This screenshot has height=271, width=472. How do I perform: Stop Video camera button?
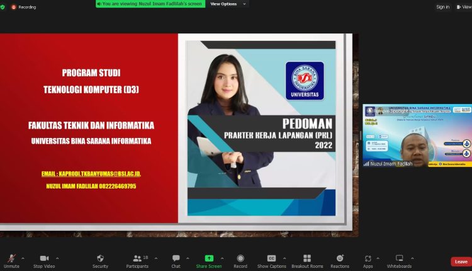pyautogui.click(x=44, y=262)
